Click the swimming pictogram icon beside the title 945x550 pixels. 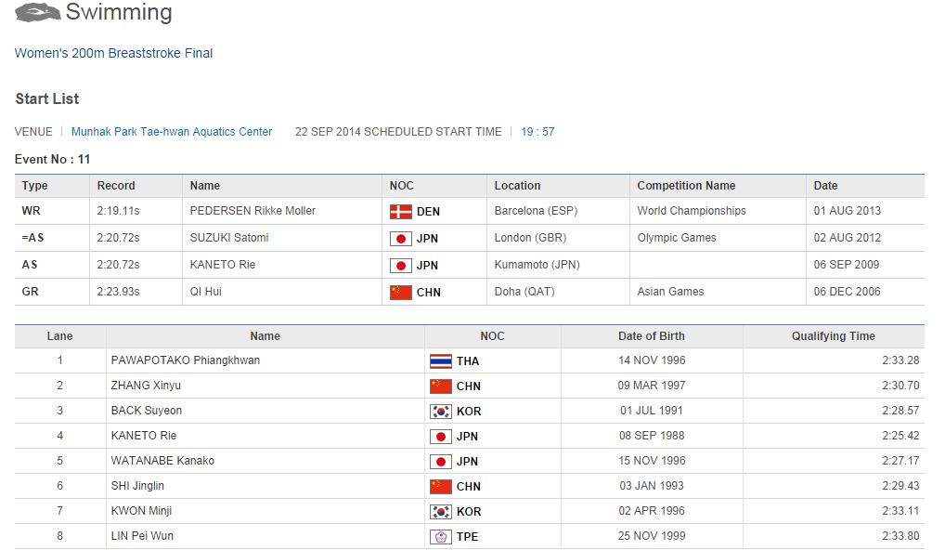[x=37, y=13]
